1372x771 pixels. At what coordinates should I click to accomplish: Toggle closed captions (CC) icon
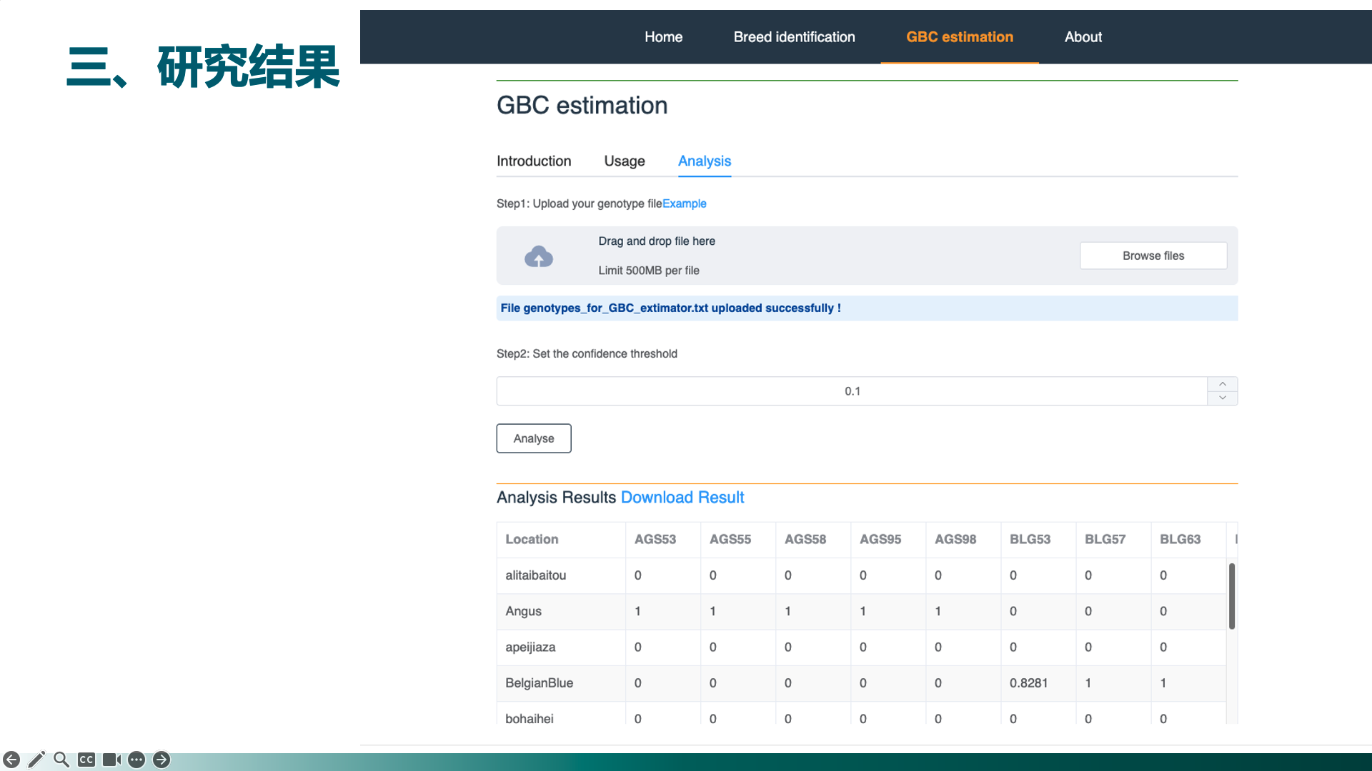(x=86, y=760)
